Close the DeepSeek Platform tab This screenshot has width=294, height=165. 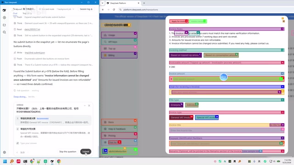139,3
